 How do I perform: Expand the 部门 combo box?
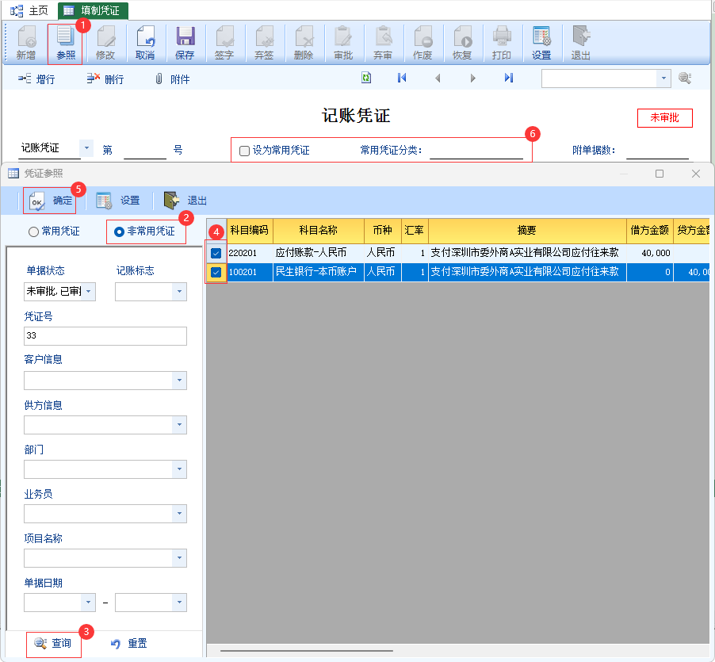pos(180,469)
